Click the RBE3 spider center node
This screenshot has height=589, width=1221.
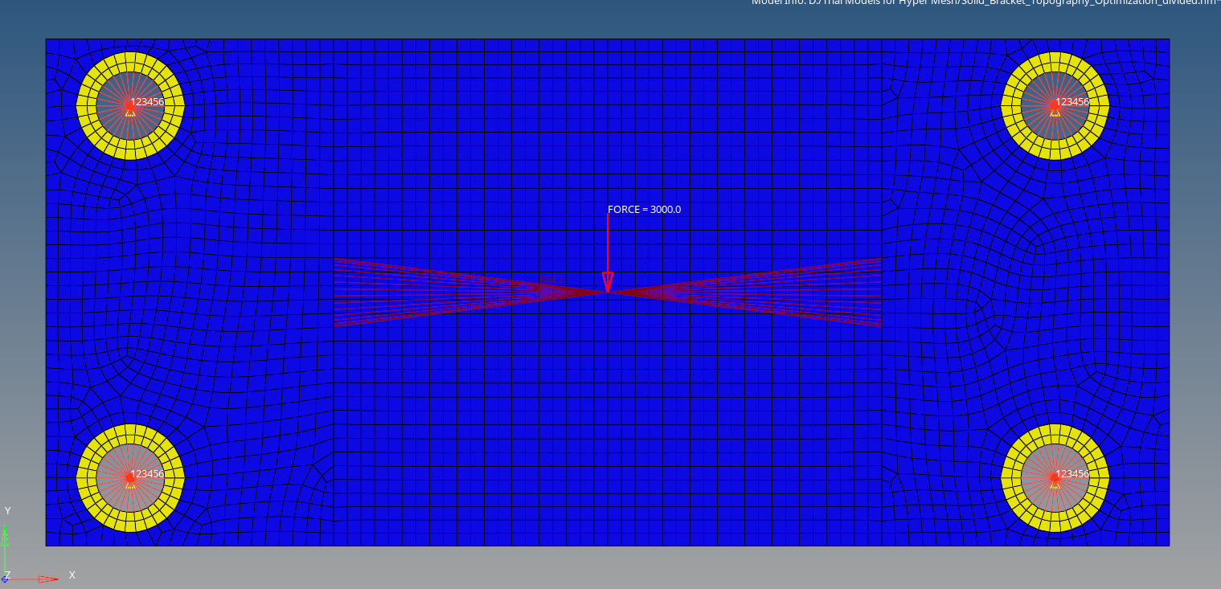pyautogui.click(x=608, y=292)
